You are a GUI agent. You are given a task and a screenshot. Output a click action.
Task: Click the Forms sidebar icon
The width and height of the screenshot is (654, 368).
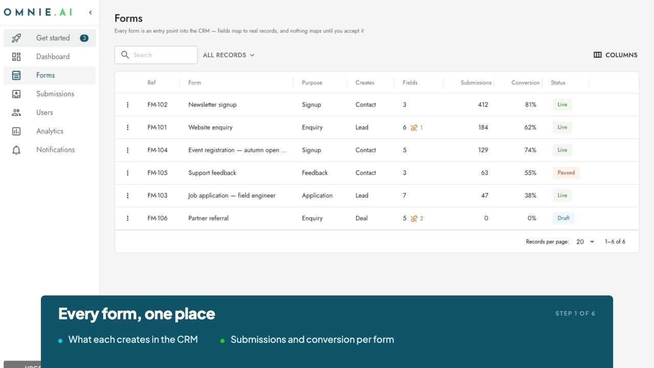point(16,75)
